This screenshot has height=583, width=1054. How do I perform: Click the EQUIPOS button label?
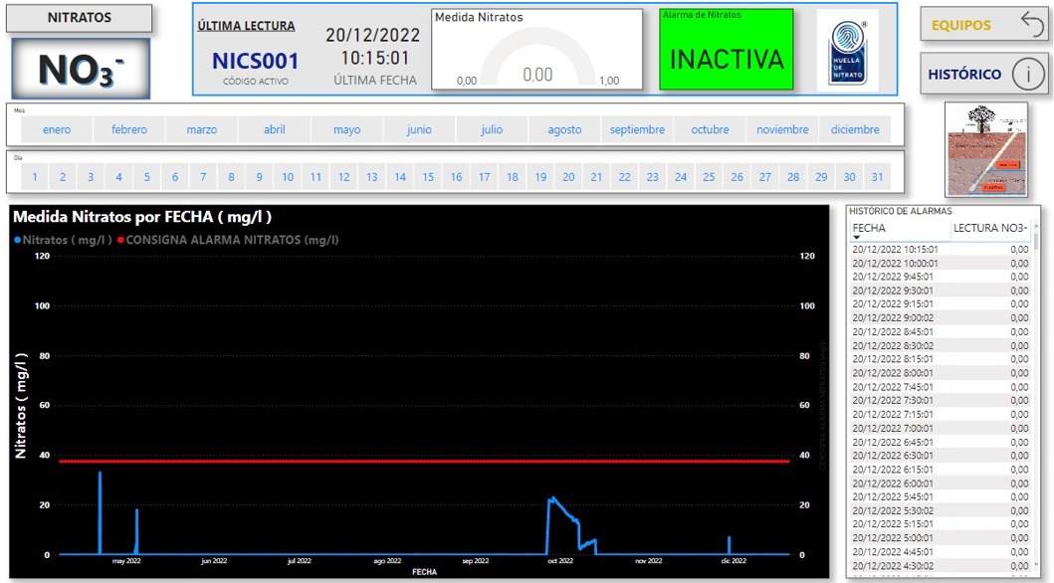click(x=960, y=25)
